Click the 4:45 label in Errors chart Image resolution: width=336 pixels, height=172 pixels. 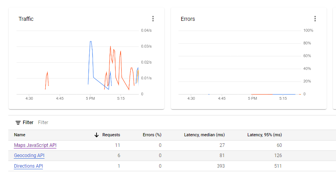pos(222,99)
